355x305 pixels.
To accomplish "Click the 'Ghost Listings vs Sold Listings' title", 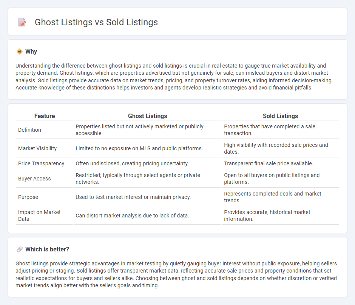I will tap(96, 22).
